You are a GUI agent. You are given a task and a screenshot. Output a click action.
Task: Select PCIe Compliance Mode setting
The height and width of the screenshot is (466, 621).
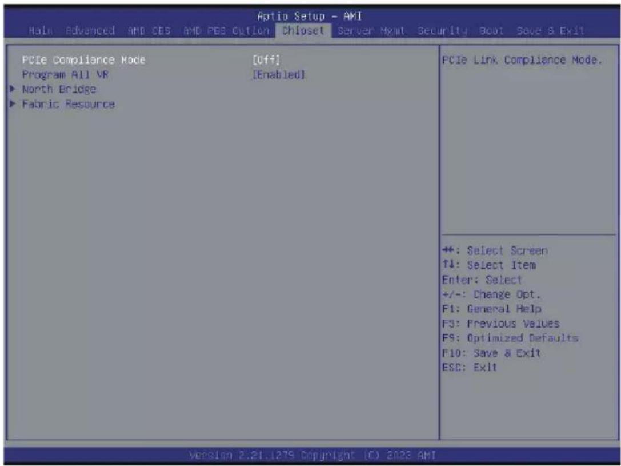tap(83, 60)
